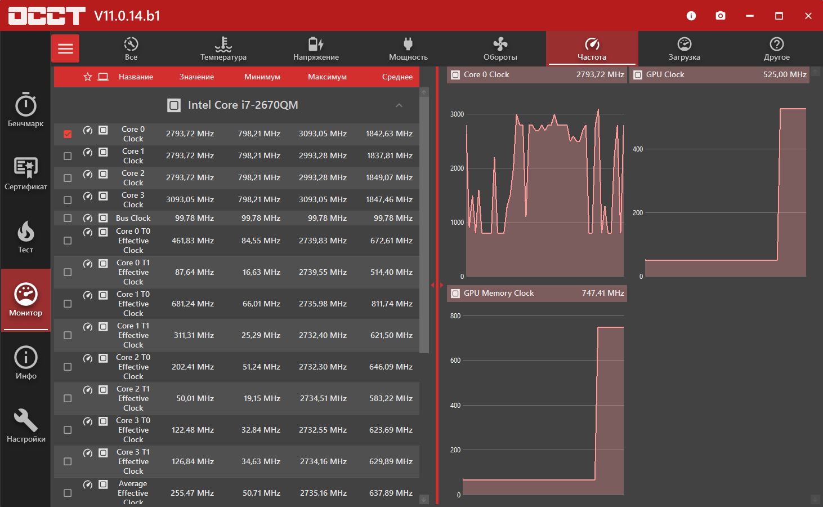Click the CPU chip icon beside Intel Core i7-2670QM

174,105
